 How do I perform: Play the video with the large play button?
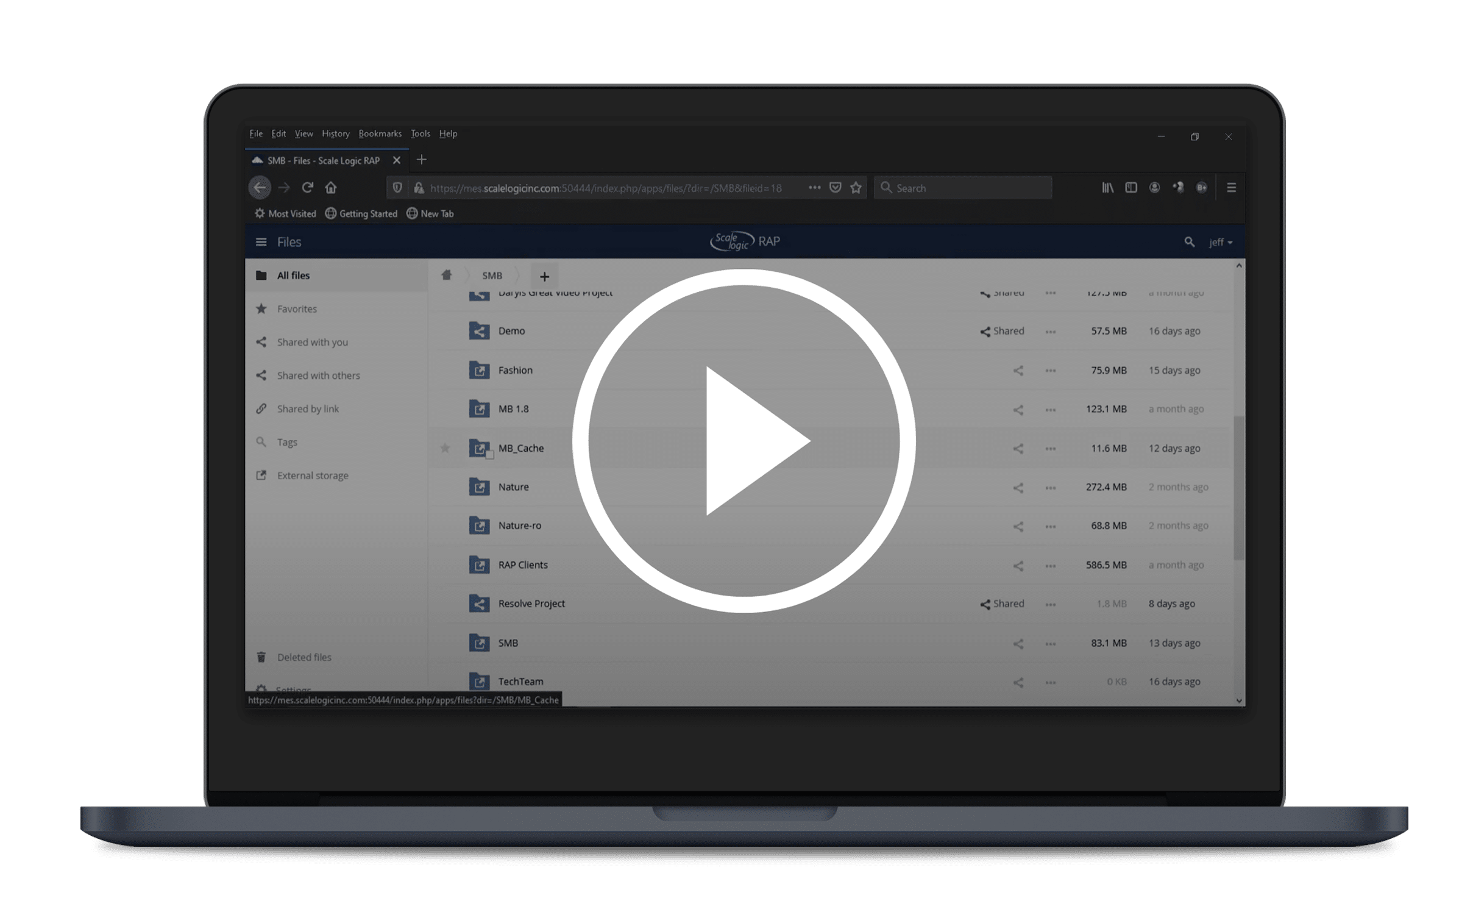tap(744, 441)
